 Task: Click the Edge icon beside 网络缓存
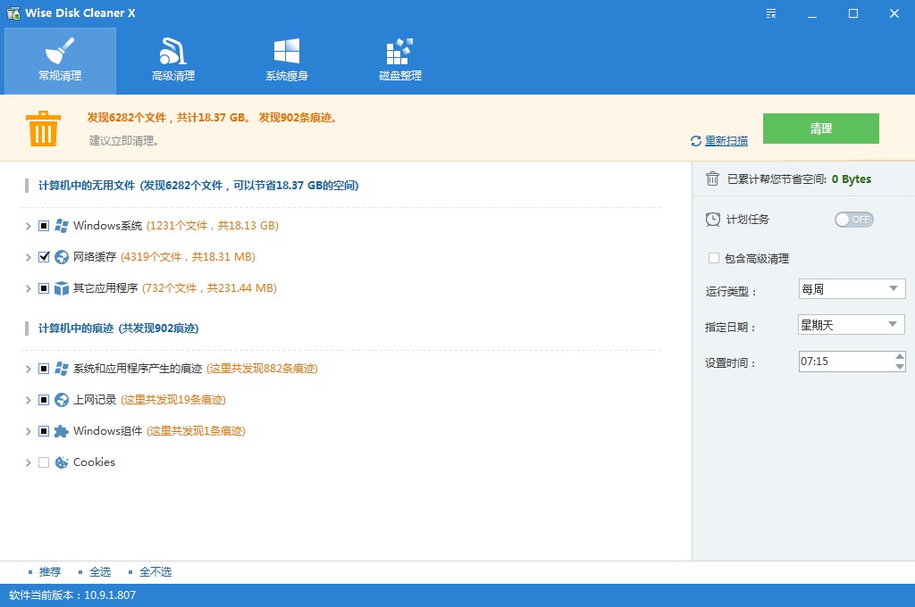tap(61, 257)
